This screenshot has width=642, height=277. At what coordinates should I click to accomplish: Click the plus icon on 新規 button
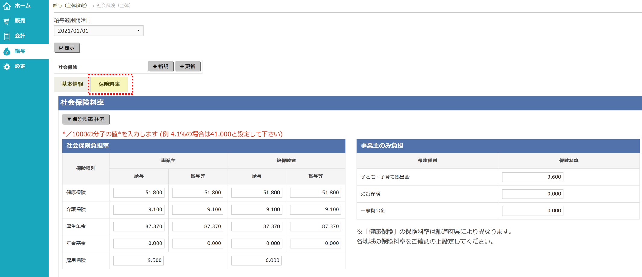click(x=154, y=66)
